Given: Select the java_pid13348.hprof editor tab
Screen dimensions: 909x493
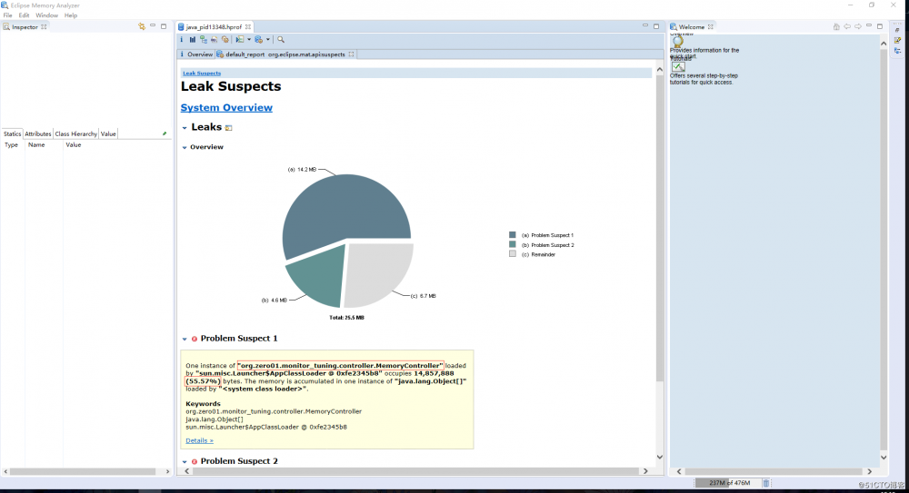Looking at the screenshot, I should [214, 26].
